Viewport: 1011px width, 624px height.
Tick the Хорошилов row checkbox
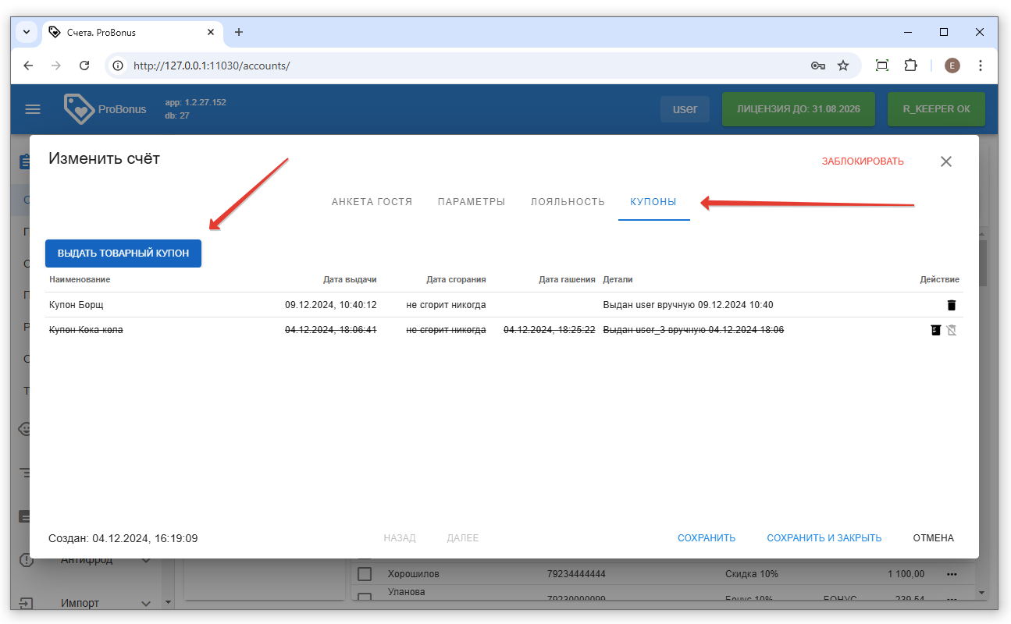pos(365,574)
